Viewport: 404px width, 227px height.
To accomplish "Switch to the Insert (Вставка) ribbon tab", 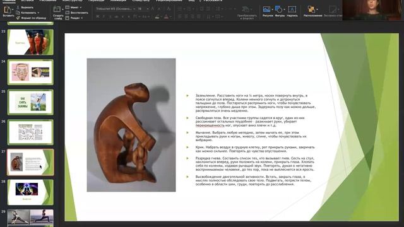I will click(27, 1).
